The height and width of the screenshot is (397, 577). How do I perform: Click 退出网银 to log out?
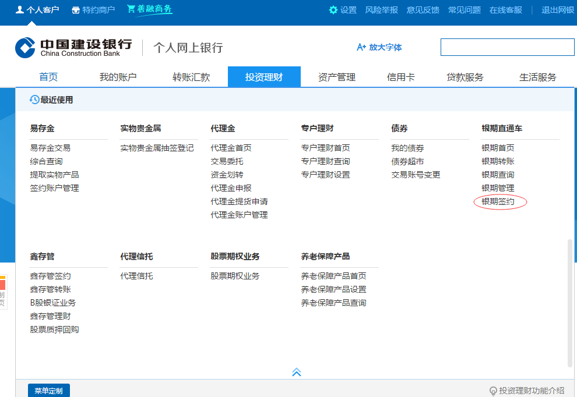tap(558, 10)
